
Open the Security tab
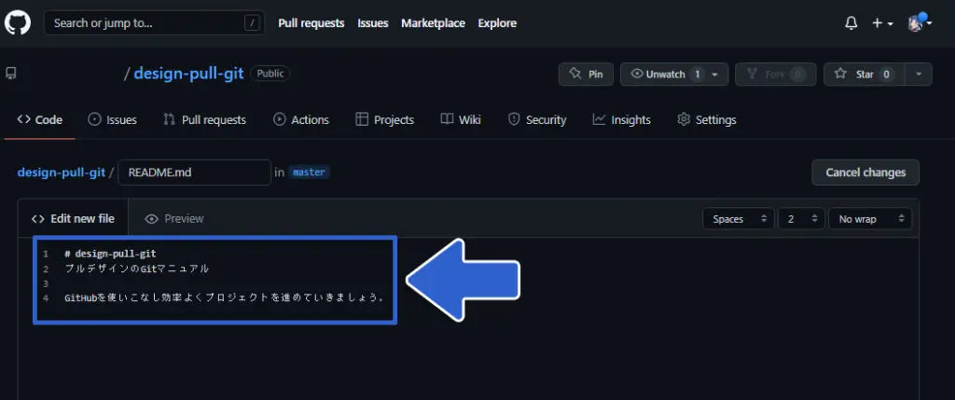coord(537,120)
